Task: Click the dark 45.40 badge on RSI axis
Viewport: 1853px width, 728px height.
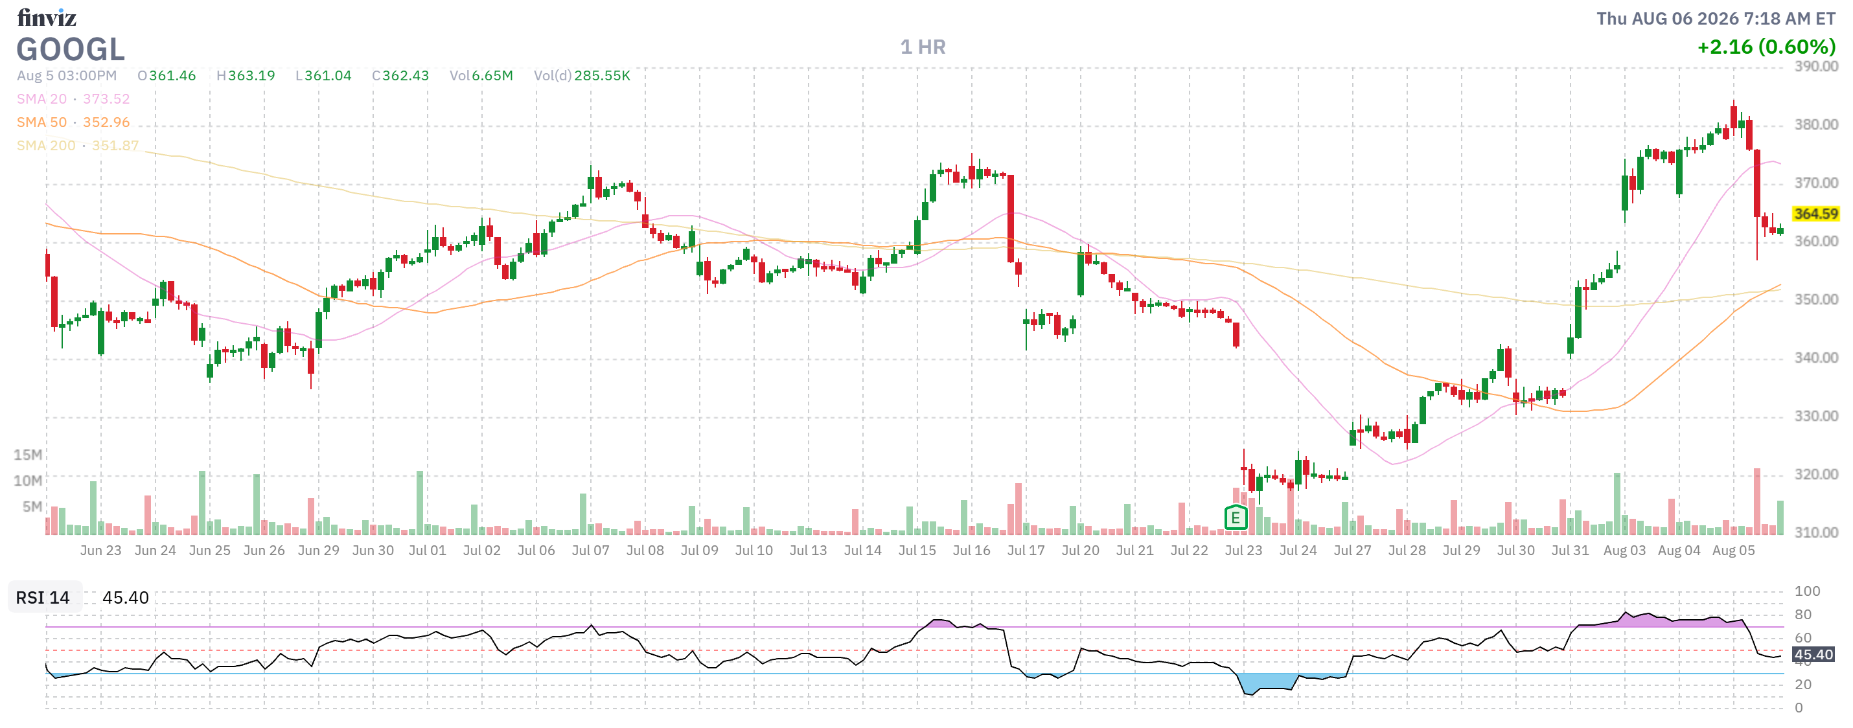Action: click(x=1813, y=655)
